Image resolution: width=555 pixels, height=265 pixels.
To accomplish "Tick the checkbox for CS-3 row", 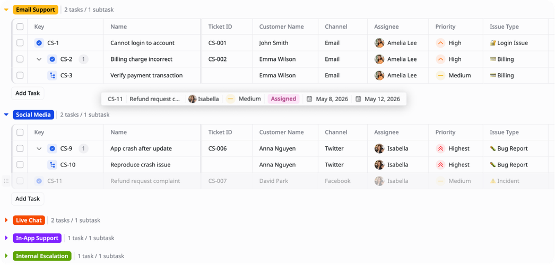I will (20, 76).
